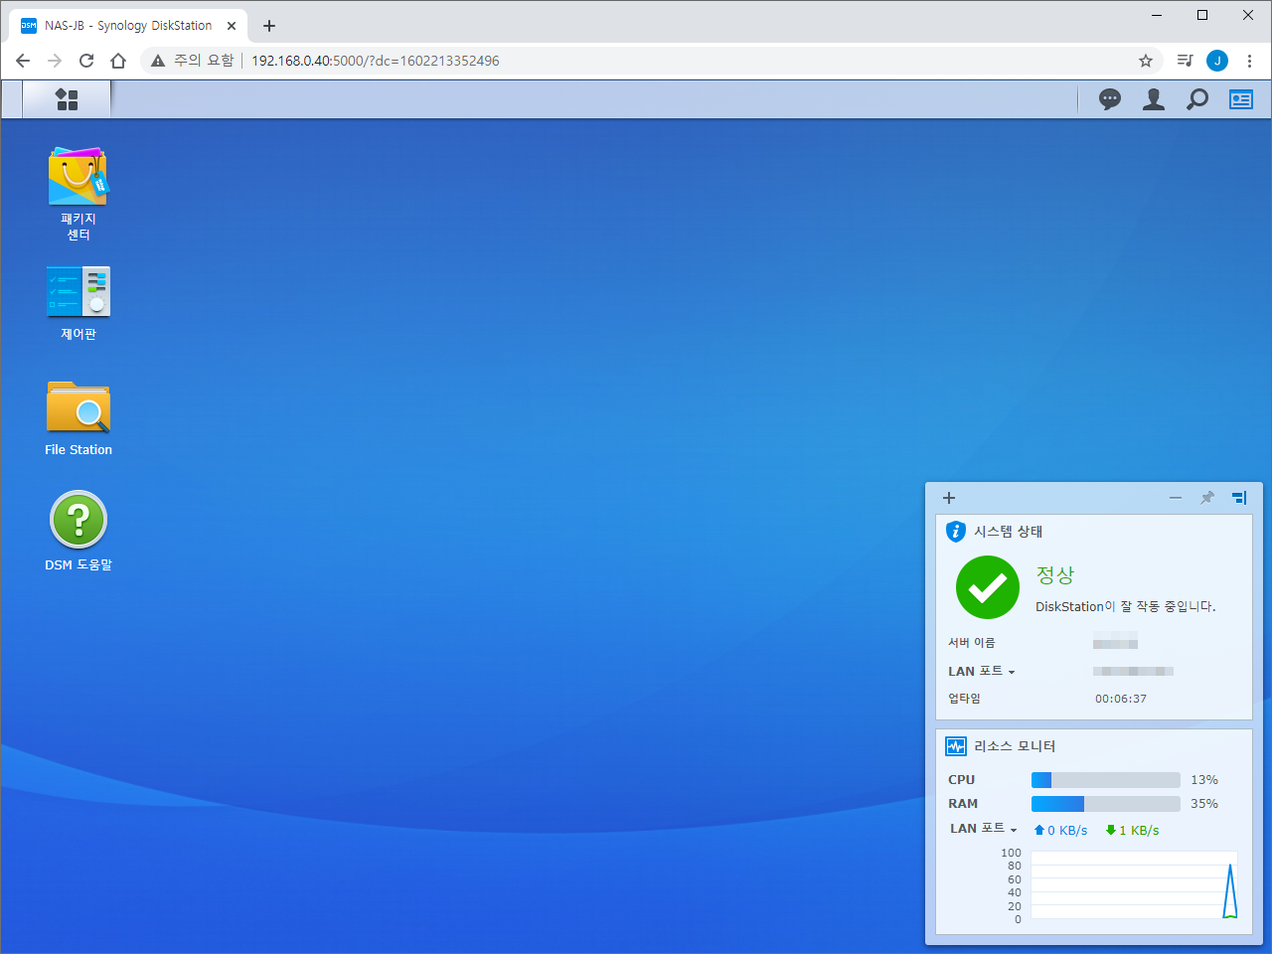Minimize the widget panel

coord(1176,498)
